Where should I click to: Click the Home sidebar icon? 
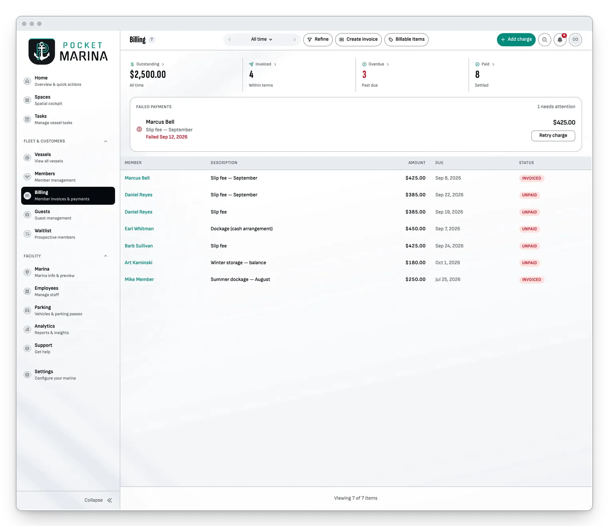coord(27,81)
